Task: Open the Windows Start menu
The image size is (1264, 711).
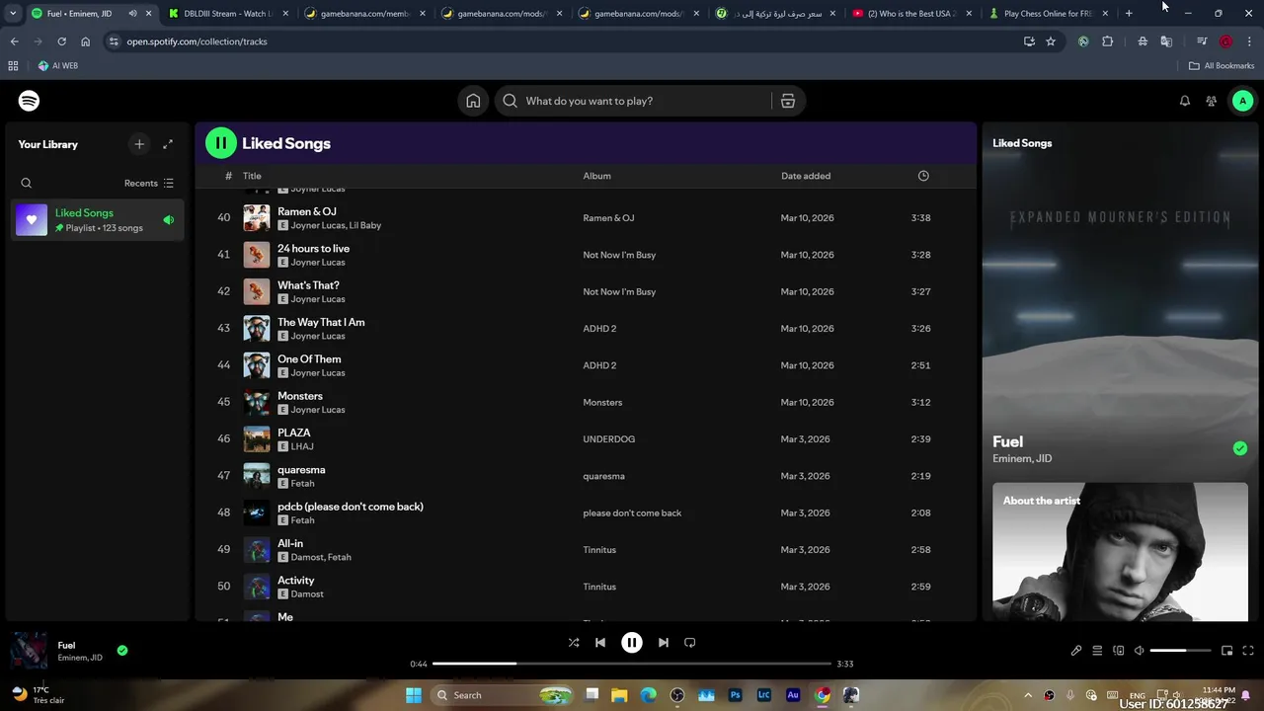Action: pyautogui.click(x=414, y=695)
